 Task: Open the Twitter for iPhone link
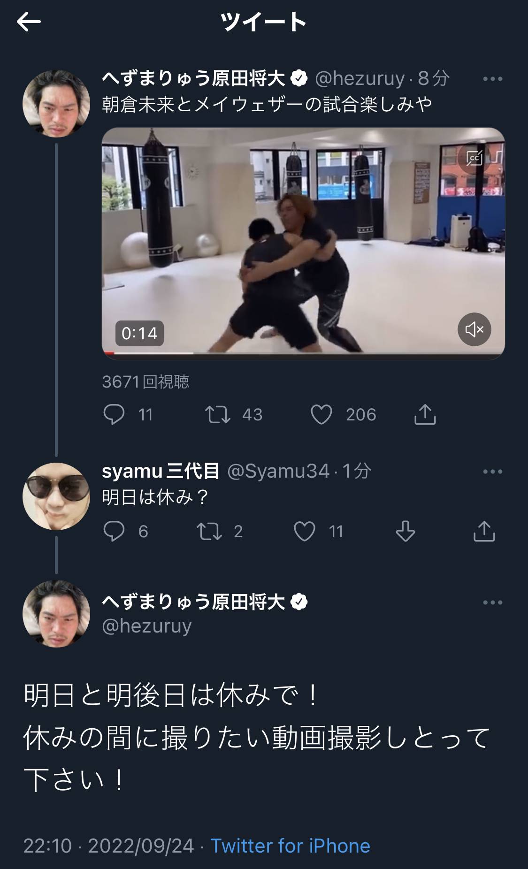tap(290, 846)
